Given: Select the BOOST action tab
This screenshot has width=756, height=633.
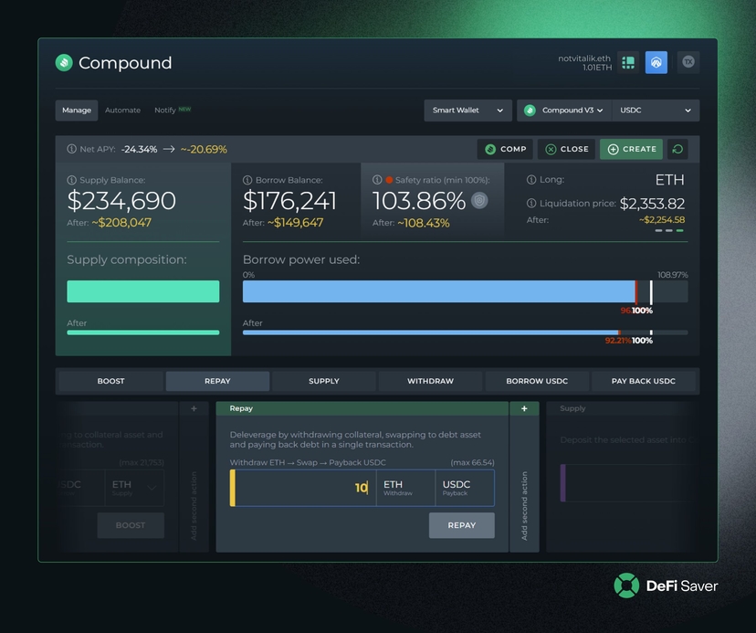Looking at the screenshot, I should (x=110, y=381).
